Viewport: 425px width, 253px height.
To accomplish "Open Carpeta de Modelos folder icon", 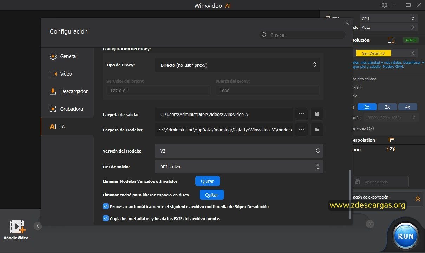I will click(x=317, y=130).
